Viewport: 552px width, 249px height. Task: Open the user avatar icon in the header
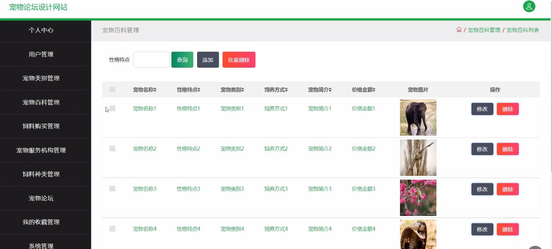pyautogui.click(x=529, y=7)
